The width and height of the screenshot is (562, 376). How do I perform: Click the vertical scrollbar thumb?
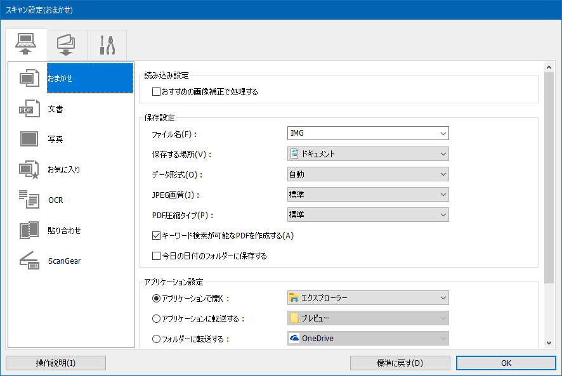(549, 178)
